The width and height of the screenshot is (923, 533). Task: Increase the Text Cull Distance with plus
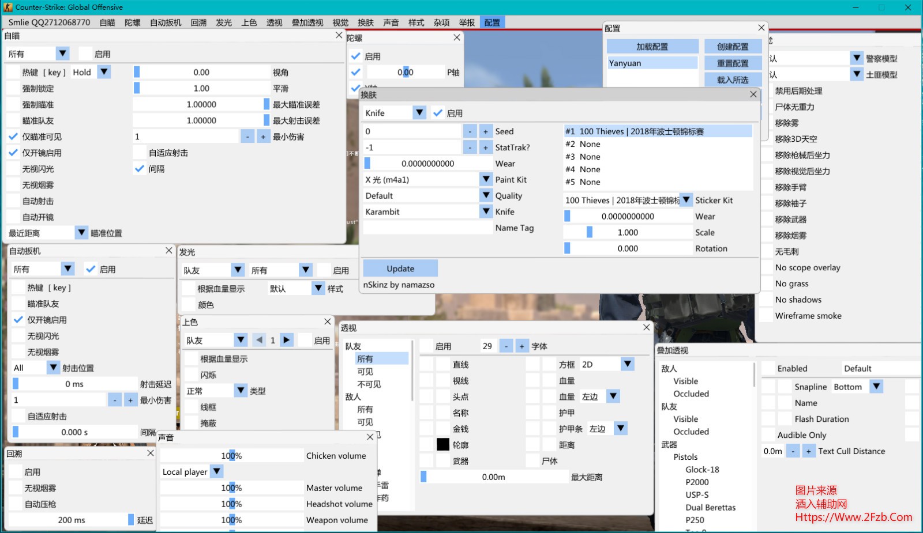coord(809,451)
